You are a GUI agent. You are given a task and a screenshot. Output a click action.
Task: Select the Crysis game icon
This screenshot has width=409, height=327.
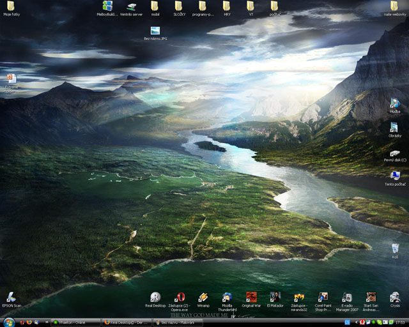tap(395, 297)
